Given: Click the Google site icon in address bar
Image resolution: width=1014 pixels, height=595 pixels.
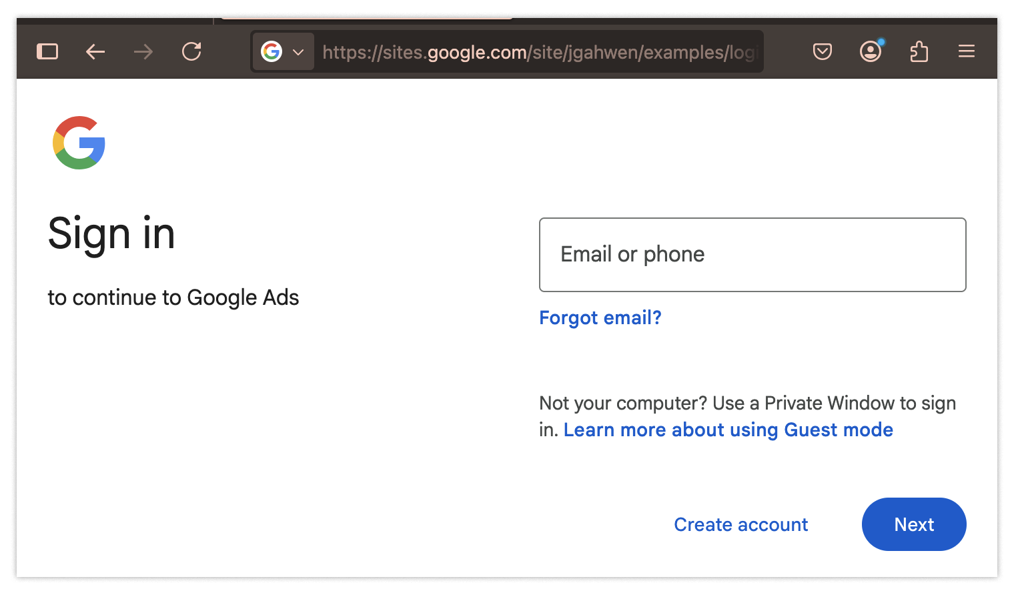Looking at the screenshot, I should tap(272, 51).
